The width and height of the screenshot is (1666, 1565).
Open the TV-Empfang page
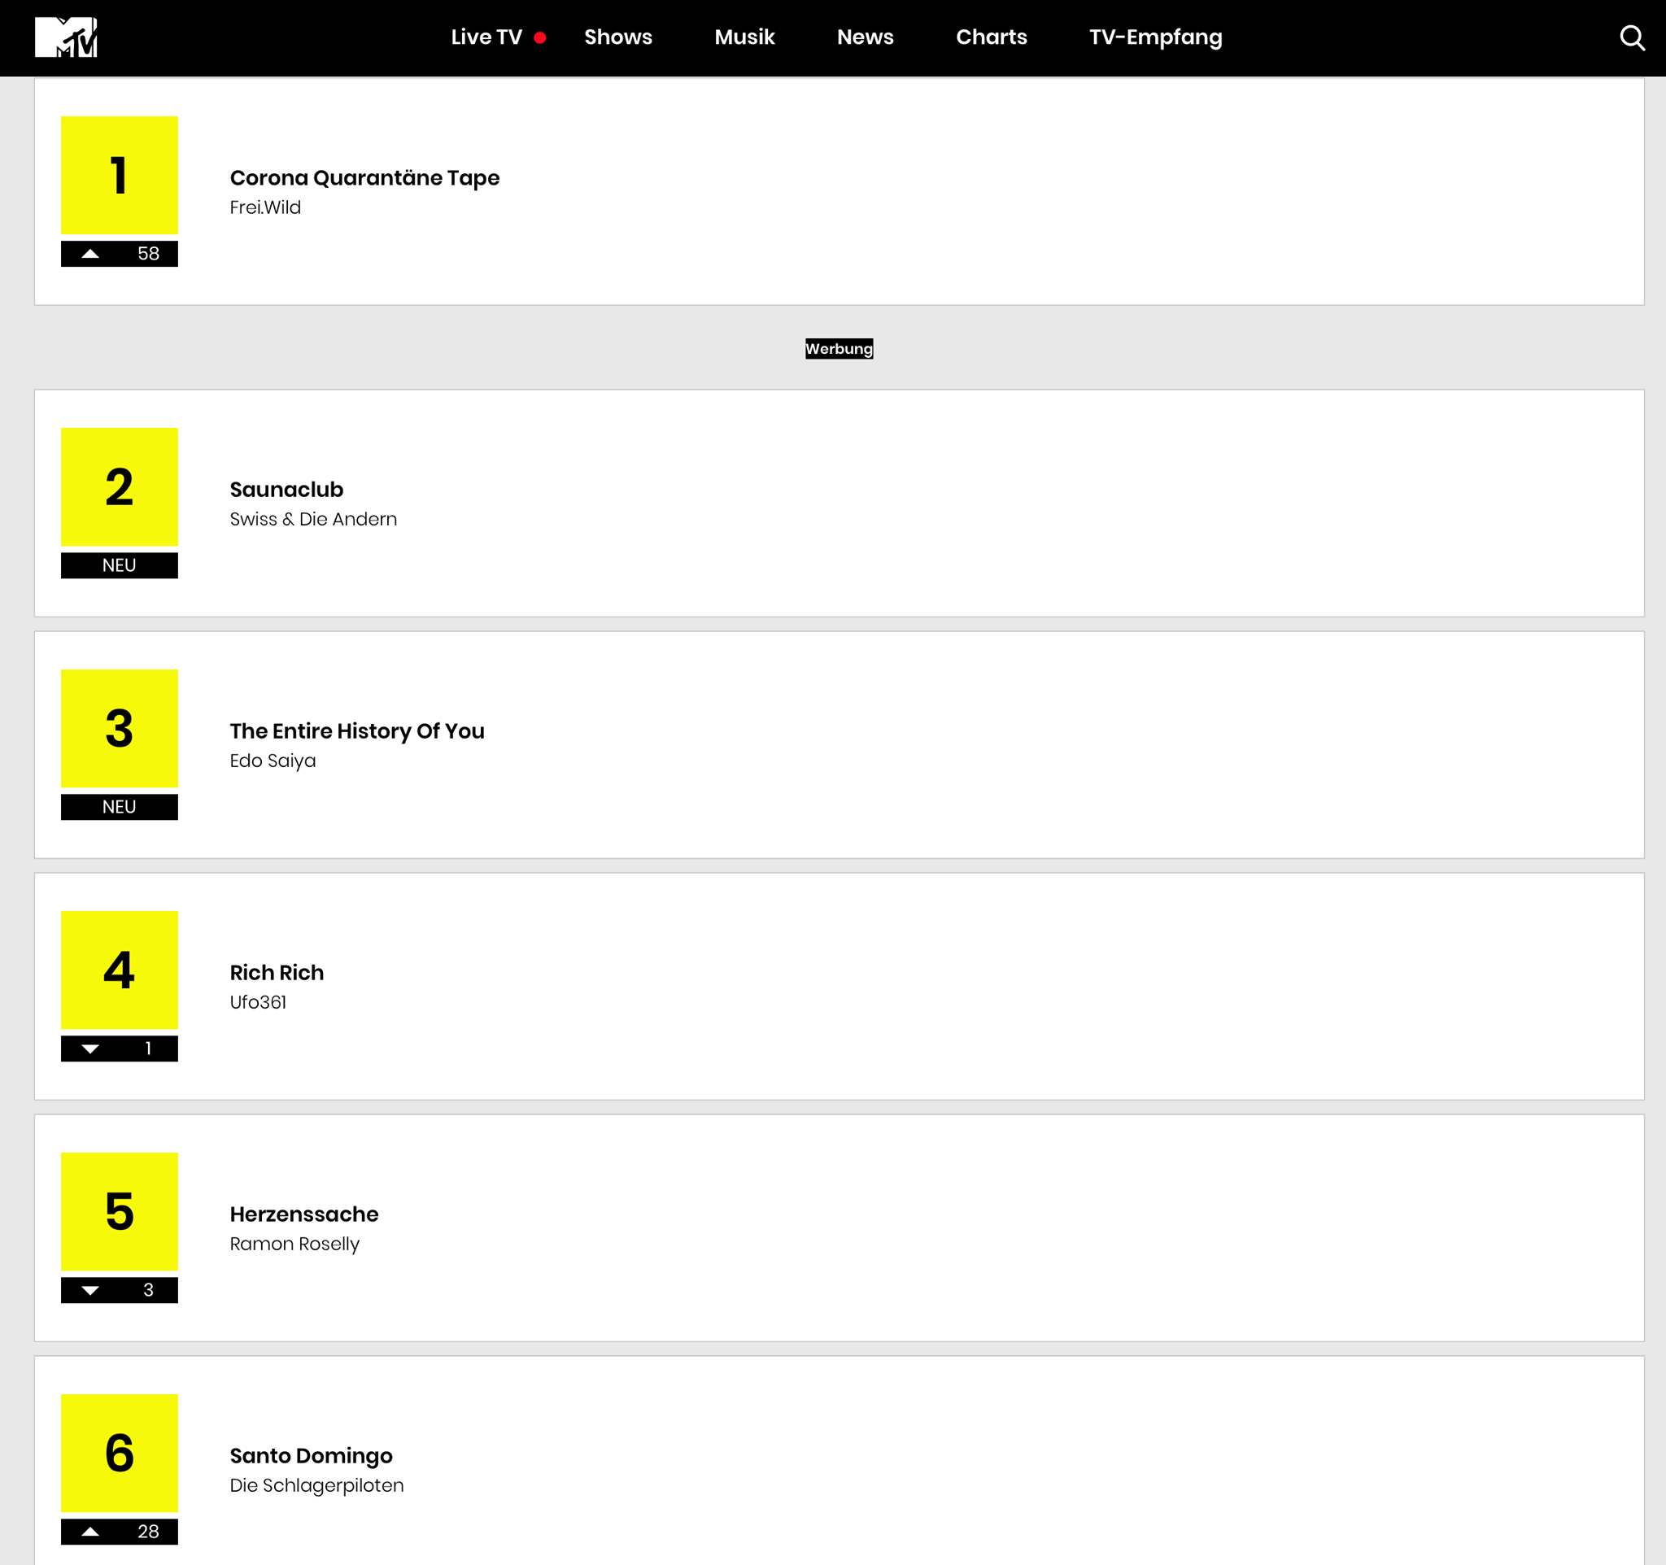1156,37
